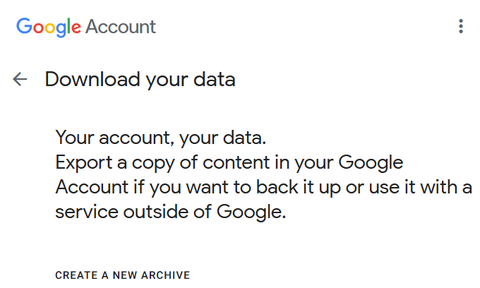Click the Account word beside the Google logo
Screen dimensions: 480x288
pyautogui.click(x=121, y=28)
